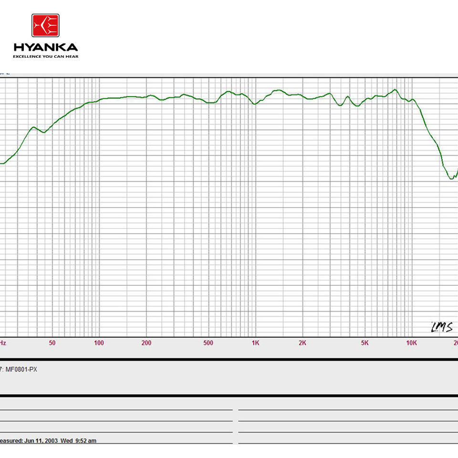Viewport: 458px width, 458px height.
Task: Click the curve's dip at 1K gridline
Action: (255, 104)
